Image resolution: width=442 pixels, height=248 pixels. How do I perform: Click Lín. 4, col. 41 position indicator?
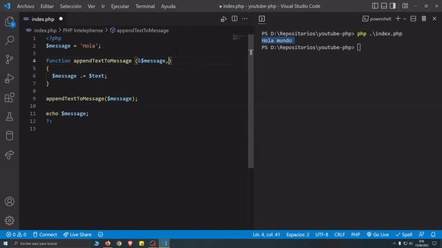click(x=267, y=234)
